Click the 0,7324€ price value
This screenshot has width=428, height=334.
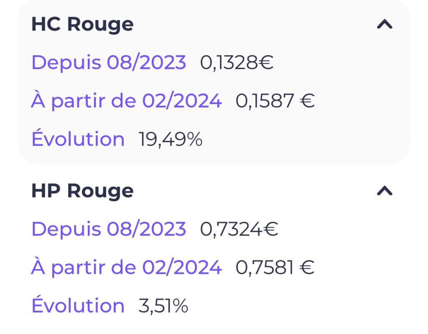(239, 229)
